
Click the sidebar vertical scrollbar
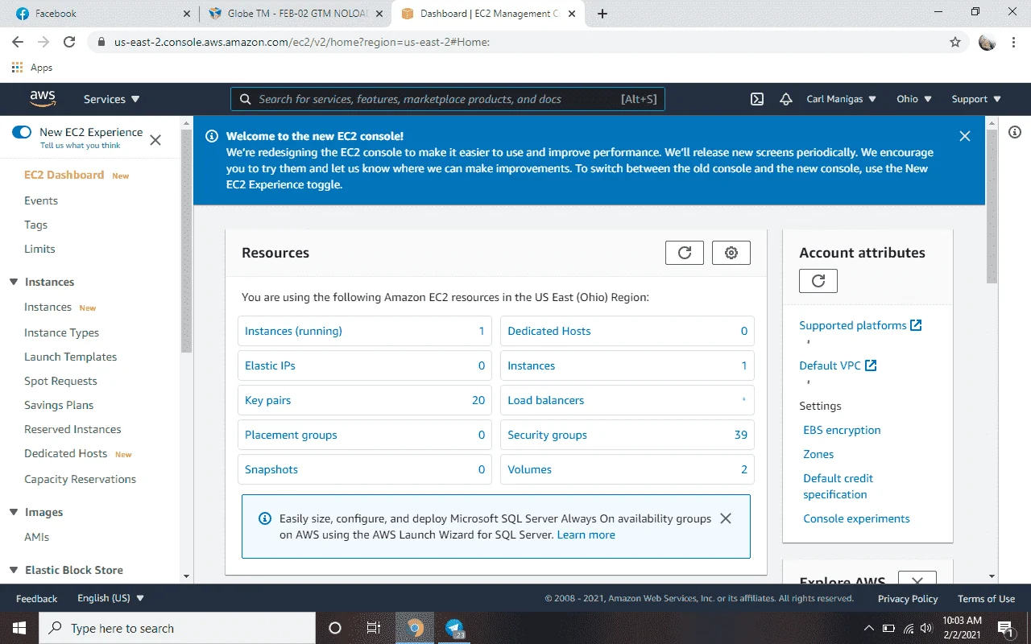(x=186, y=242)
